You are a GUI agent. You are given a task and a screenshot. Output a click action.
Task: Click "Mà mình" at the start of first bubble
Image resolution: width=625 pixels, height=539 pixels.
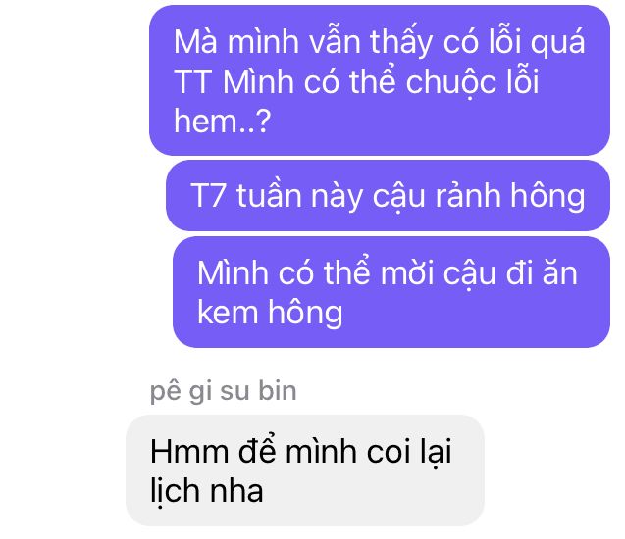(x=236, y=42)
